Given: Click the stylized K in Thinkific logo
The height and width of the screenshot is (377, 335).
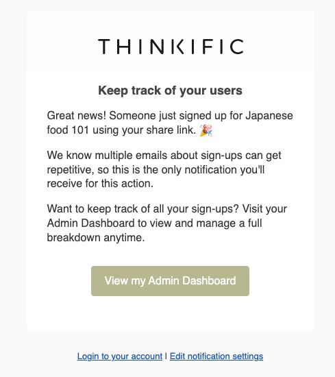Looking at the screenshot, I should click(x=178, y=47).
